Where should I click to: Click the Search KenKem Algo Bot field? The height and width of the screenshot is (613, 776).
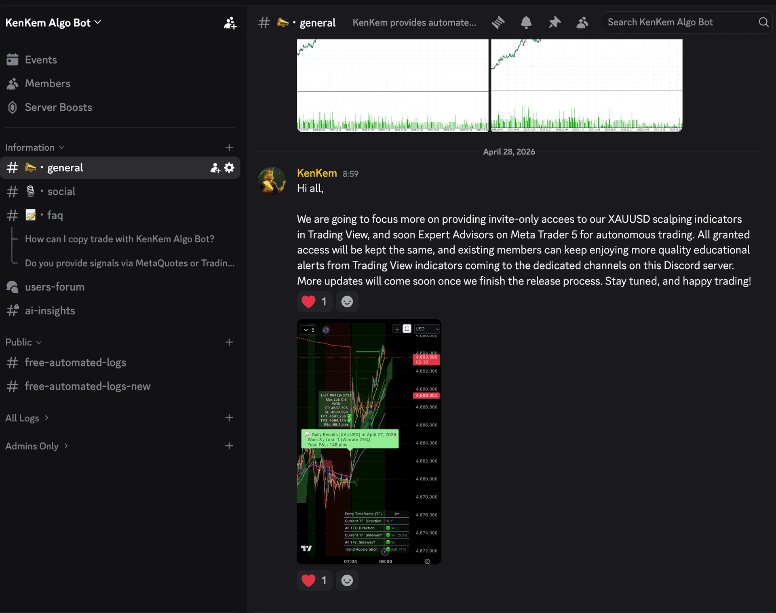pos(687,22)
